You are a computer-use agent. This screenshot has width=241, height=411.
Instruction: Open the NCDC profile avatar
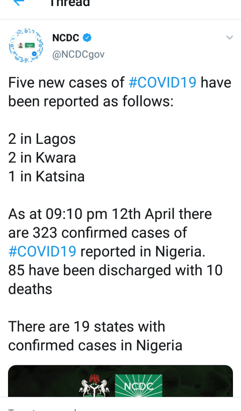point(26,46)
